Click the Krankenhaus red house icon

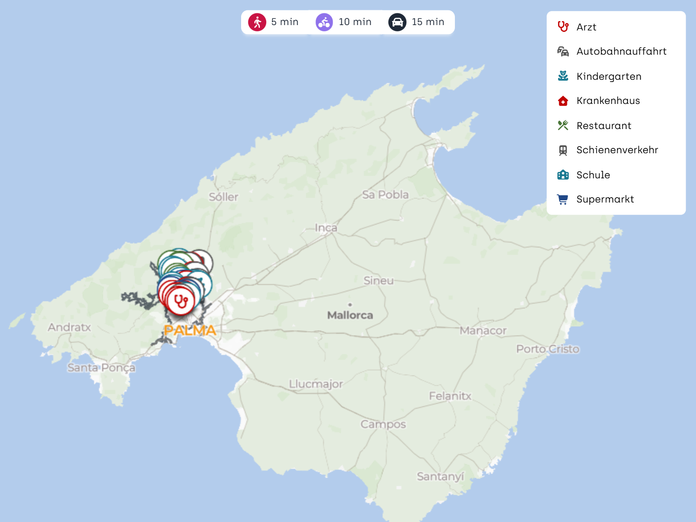(563, 101)
